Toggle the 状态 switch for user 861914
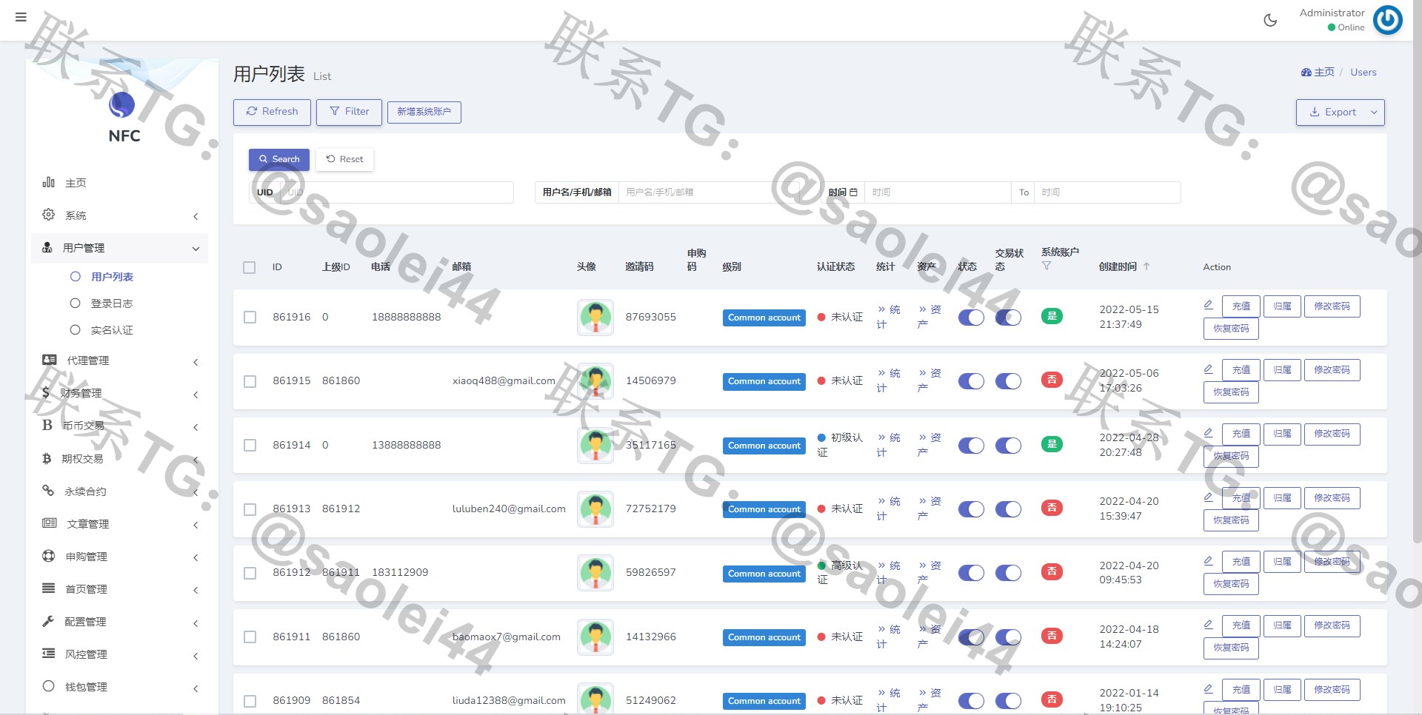The image size is (1422, 715). 971,446
